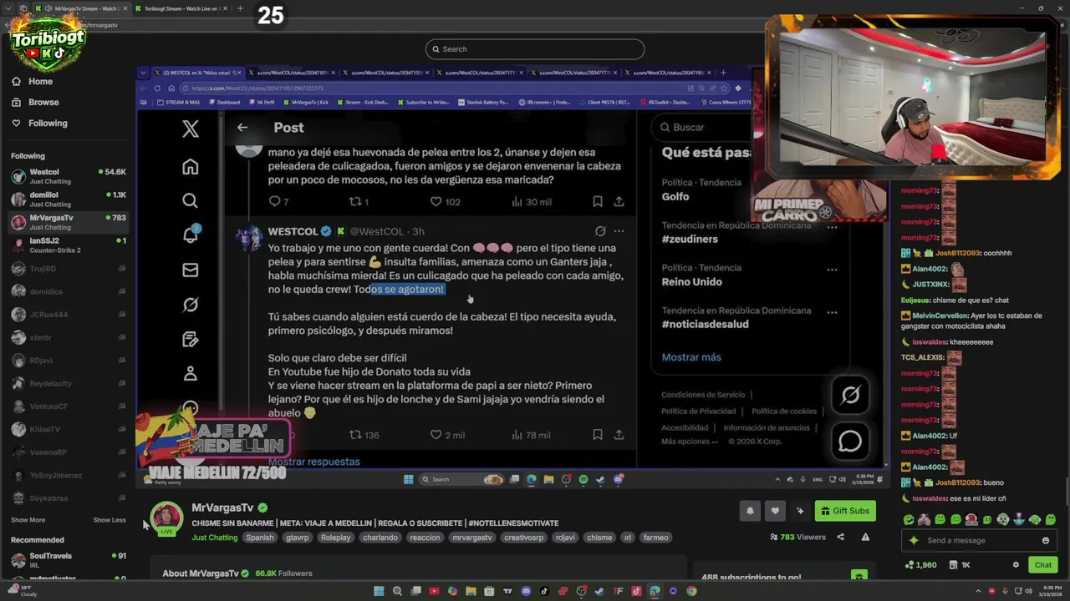
Task: Click reply icon with 7 replies
Action: pyautogui.click(x=274, y=201)
